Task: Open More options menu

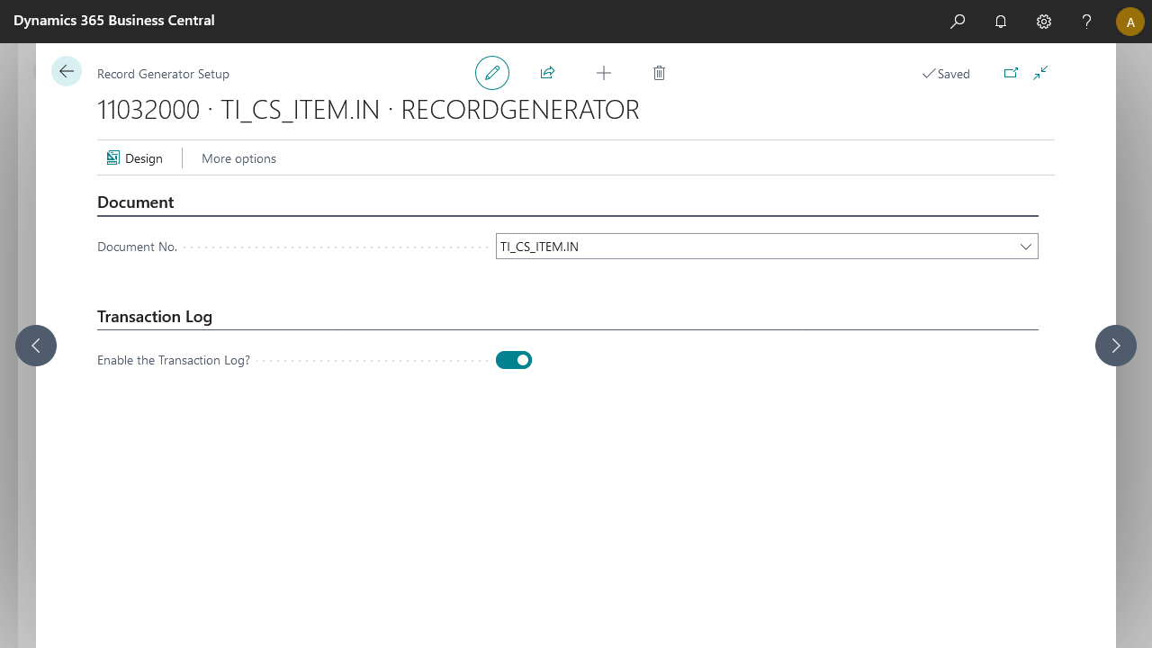Action: point(238,158)
